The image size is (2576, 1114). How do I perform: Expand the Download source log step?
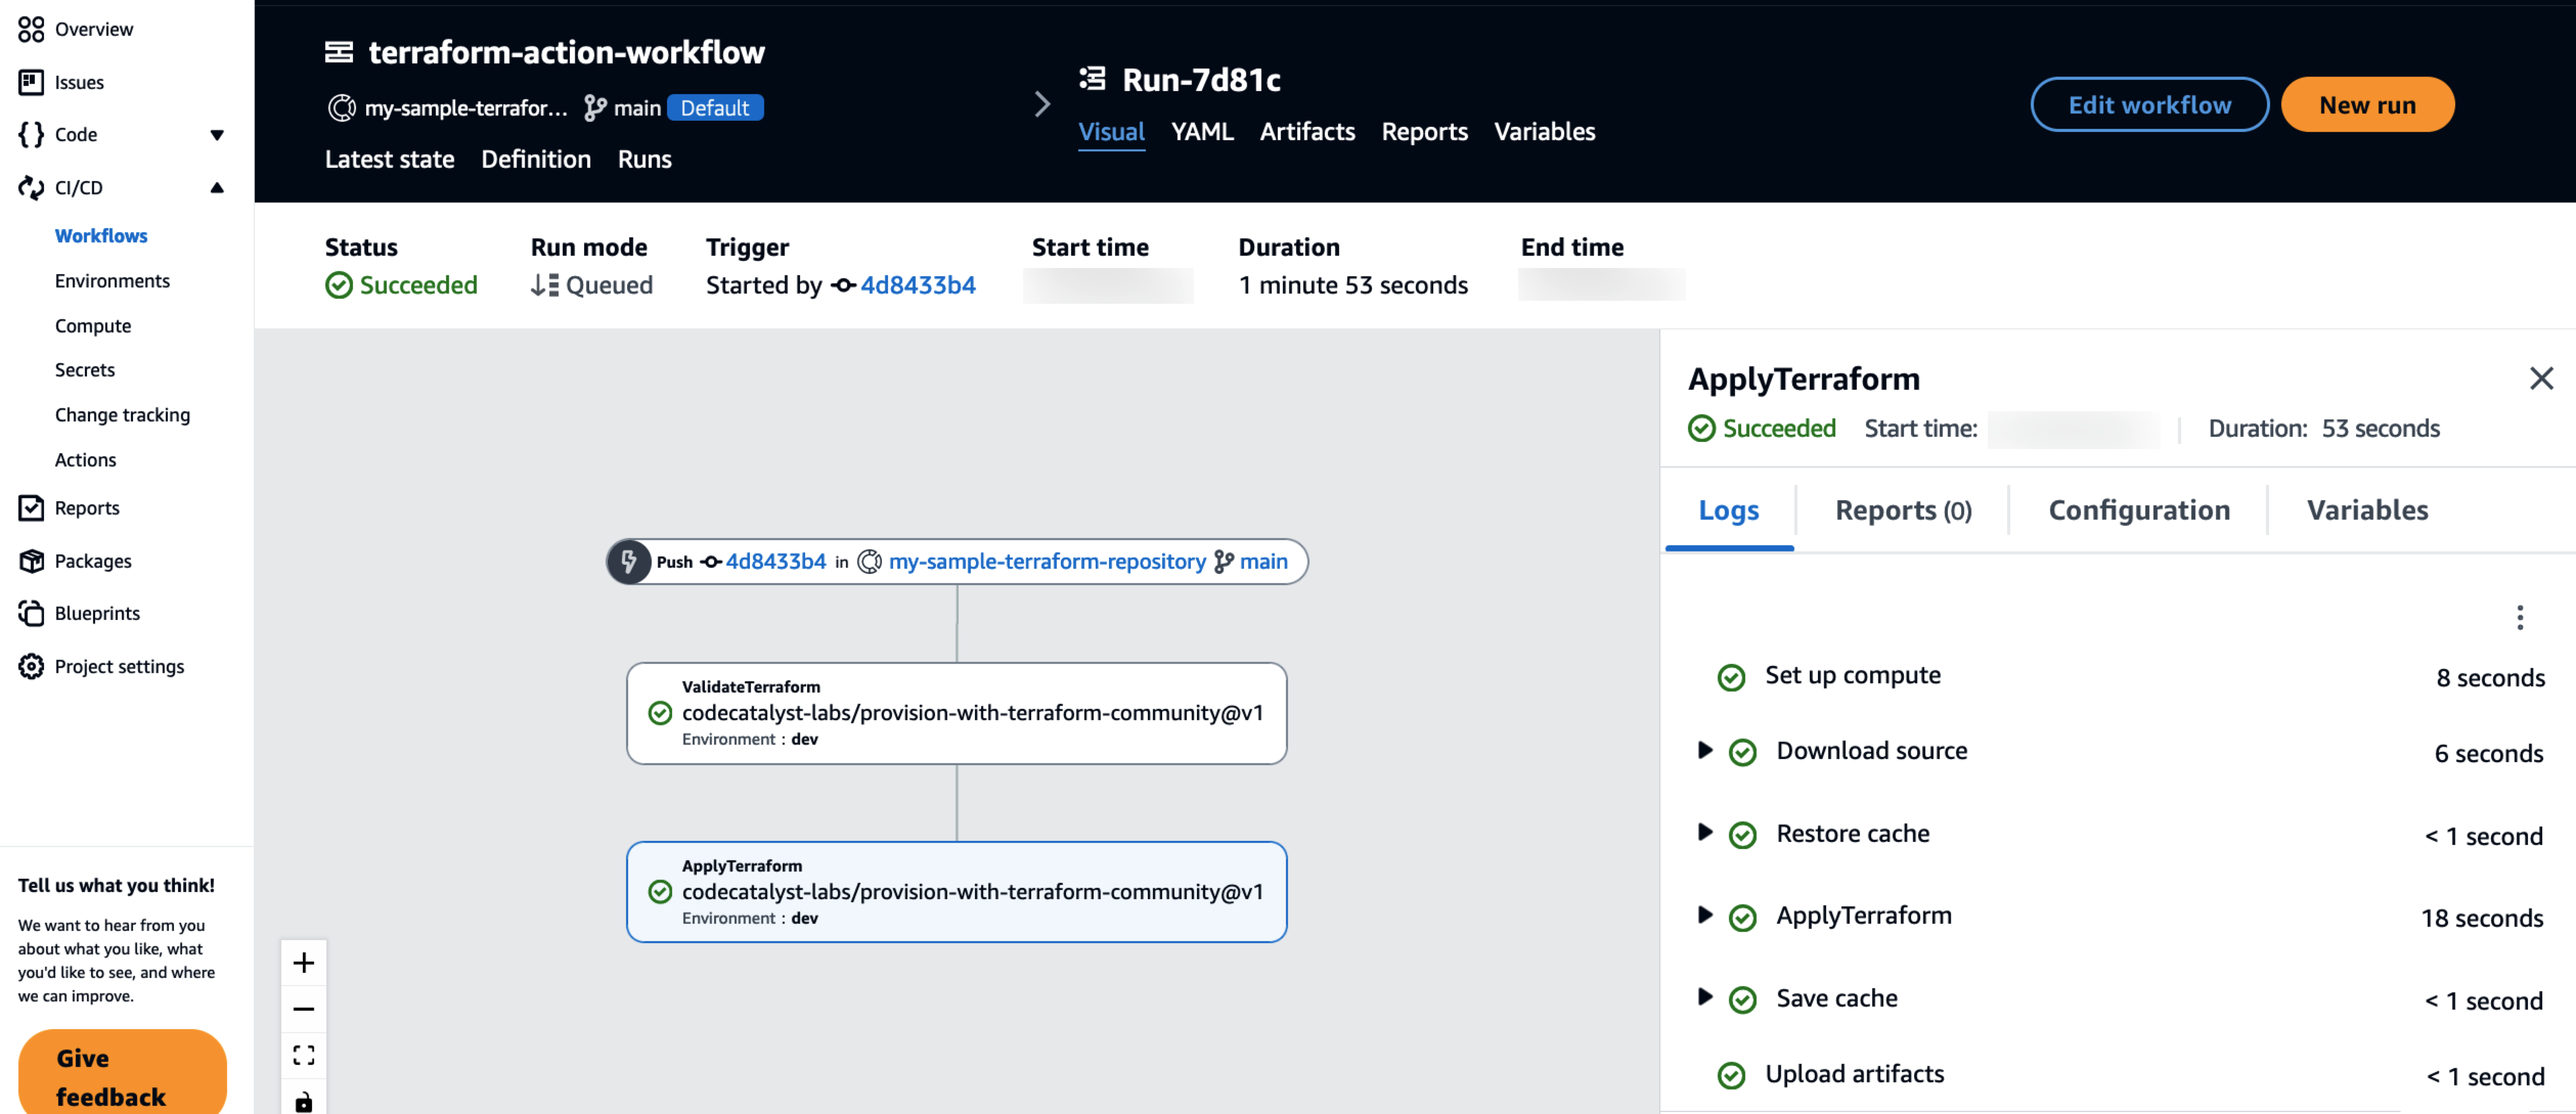pyautogui.click(x=1705, y=751)
